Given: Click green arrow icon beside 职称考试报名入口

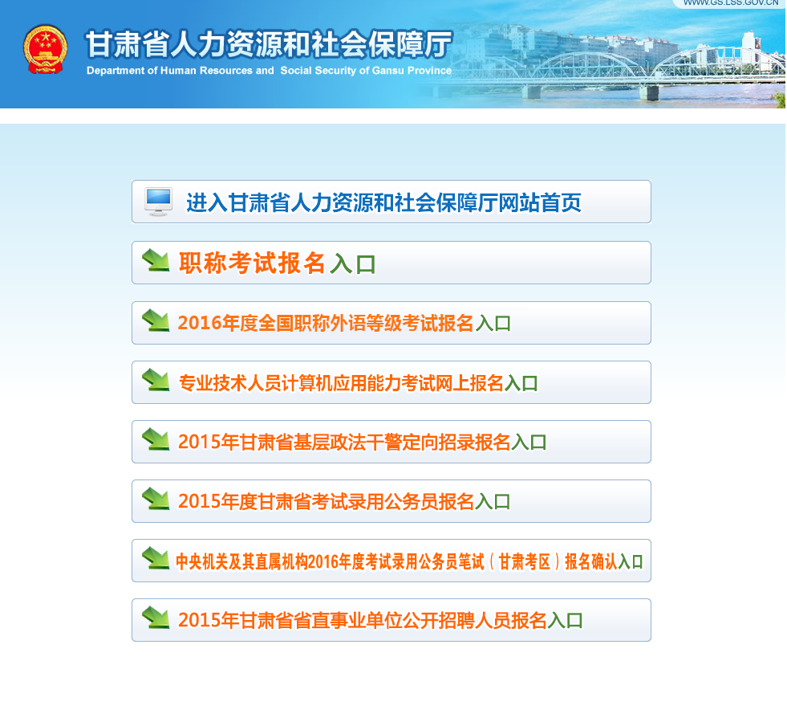Looking at the screenshot, I should 156,261.
